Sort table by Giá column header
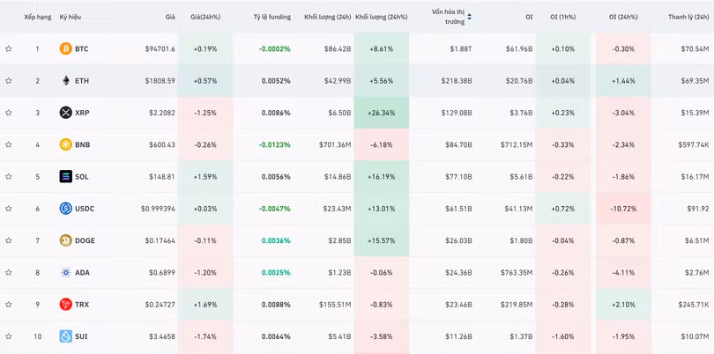 (x=169, y=17)
